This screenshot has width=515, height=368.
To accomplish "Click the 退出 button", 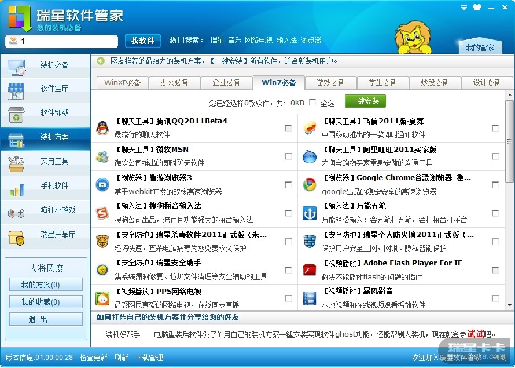I will pyautogui.click(x=46, y=319).
